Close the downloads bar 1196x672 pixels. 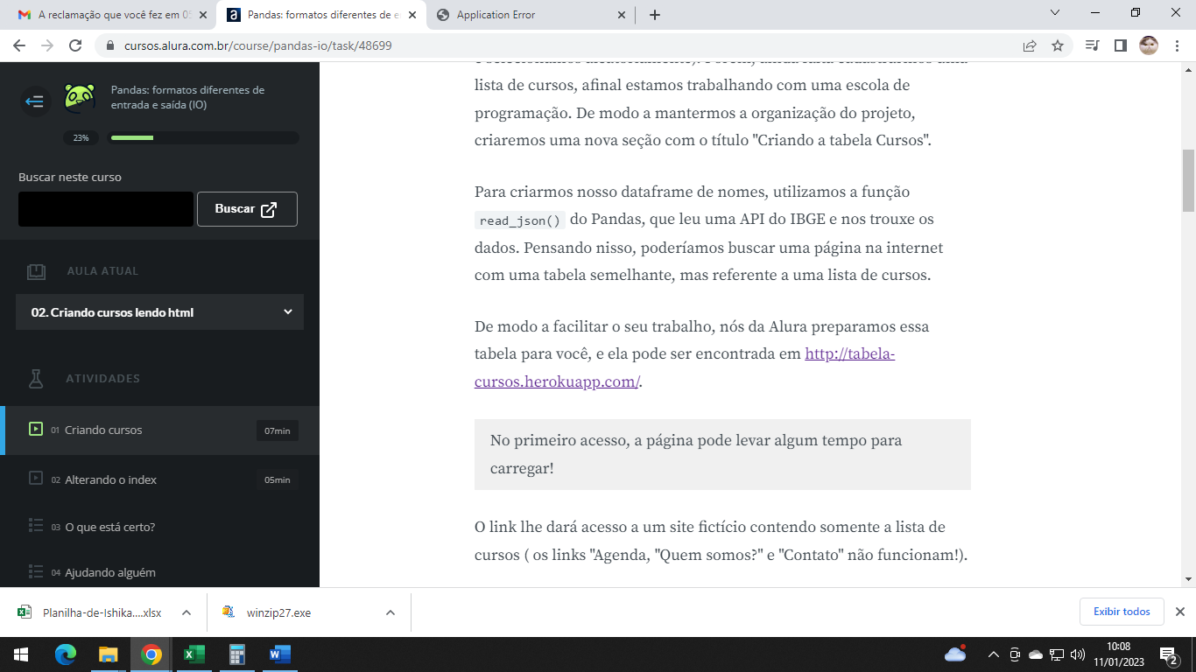pyautogui.click(x=1179, y=612)
